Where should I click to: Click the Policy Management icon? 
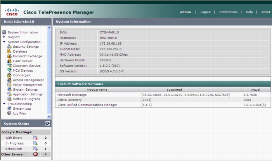(9, 84)
